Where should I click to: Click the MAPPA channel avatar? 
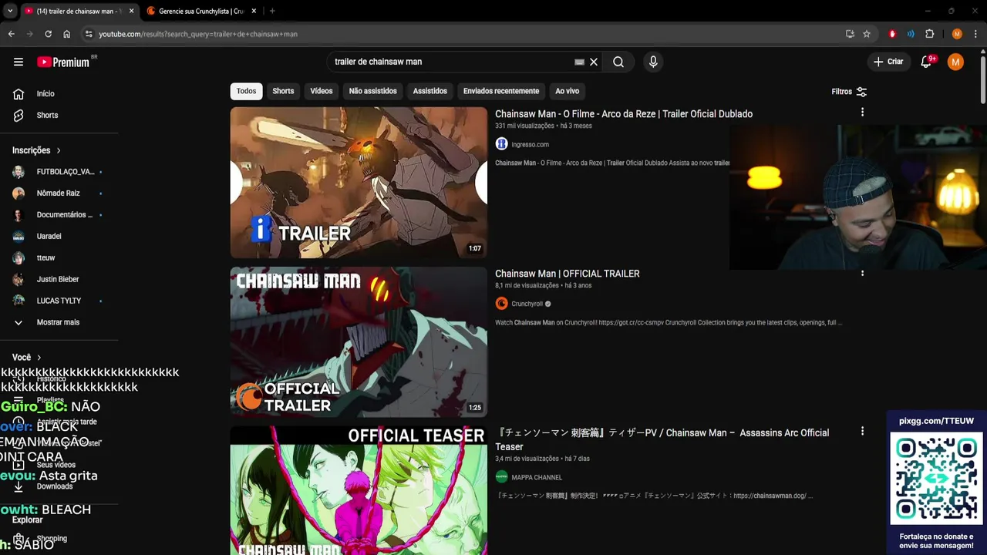coord(501,477)
